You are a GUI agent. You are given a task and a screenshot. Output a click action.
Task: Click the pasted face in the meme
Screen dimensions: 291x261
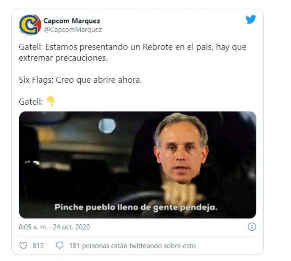point(181,148)
